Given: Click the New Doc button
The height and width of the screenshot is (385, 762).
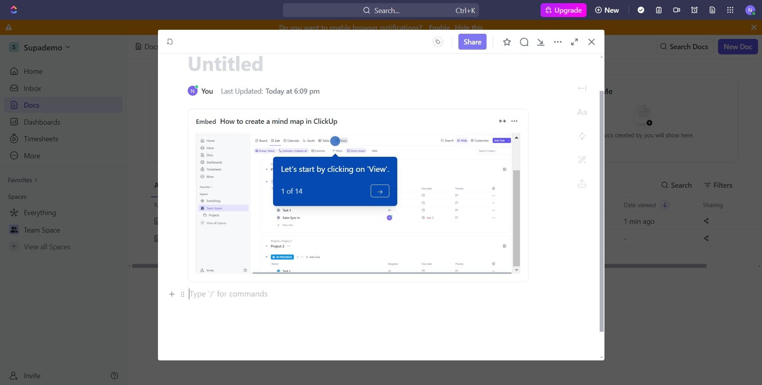Looking at the screenshot, I should click(737, 46).
